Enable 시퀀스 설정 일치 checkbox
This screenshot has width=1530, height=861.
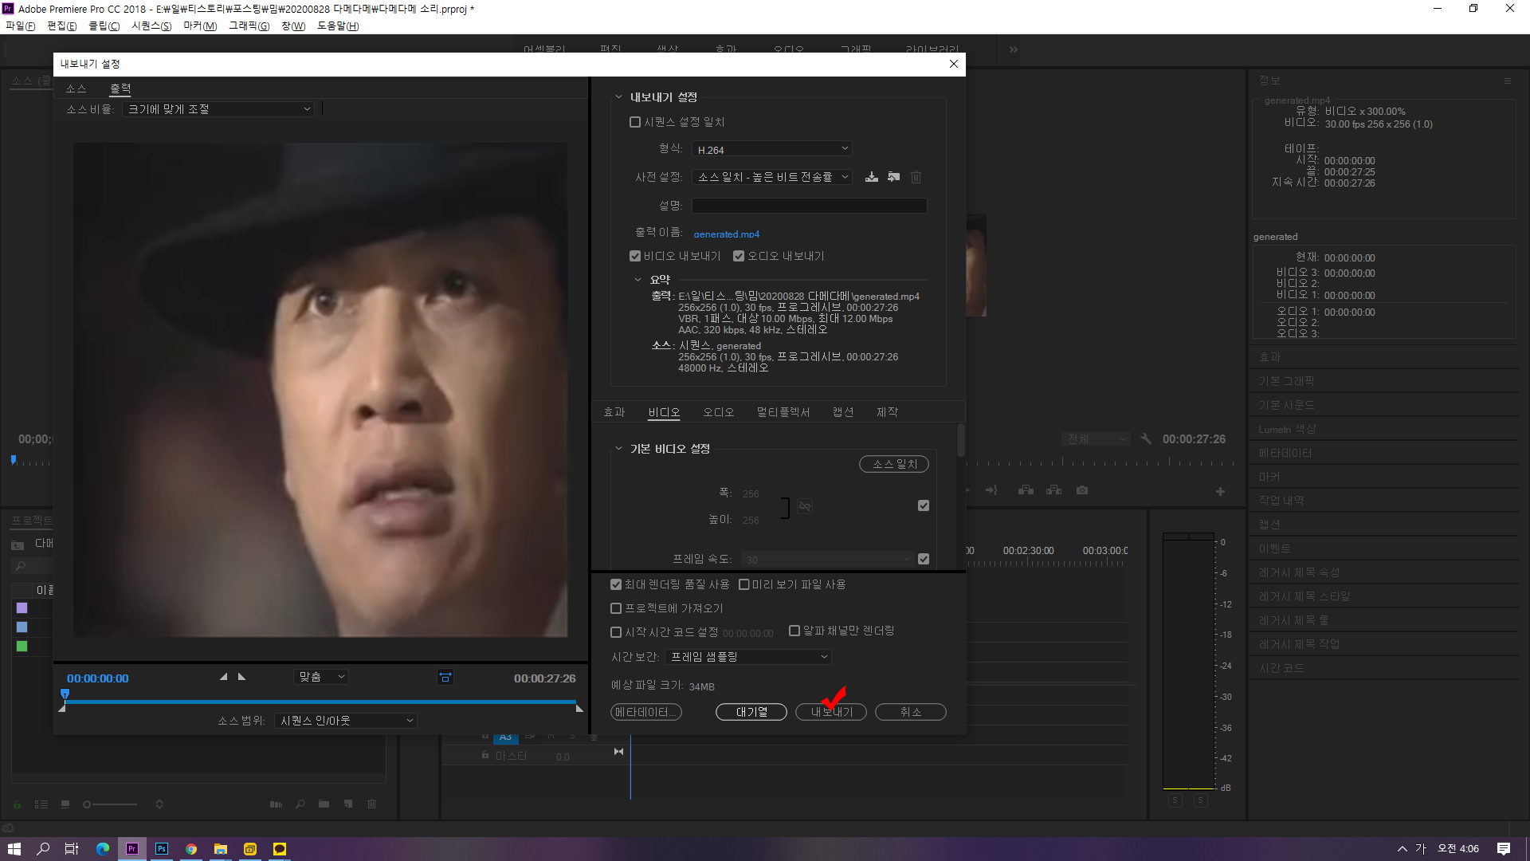(635, 122)
